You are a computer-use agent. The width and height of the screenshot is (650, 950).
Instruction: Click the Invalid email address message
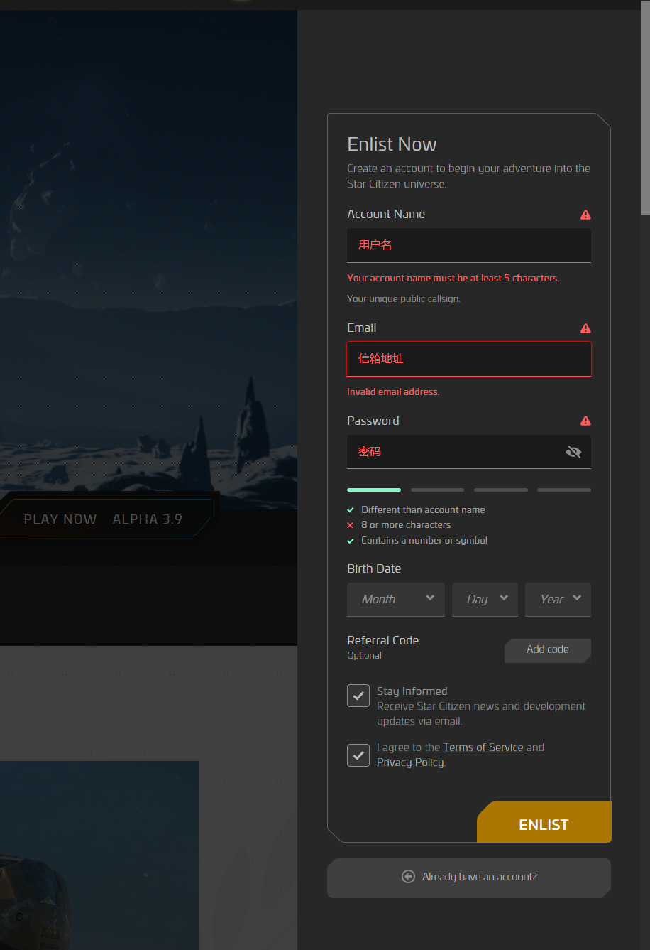[393, 392]
